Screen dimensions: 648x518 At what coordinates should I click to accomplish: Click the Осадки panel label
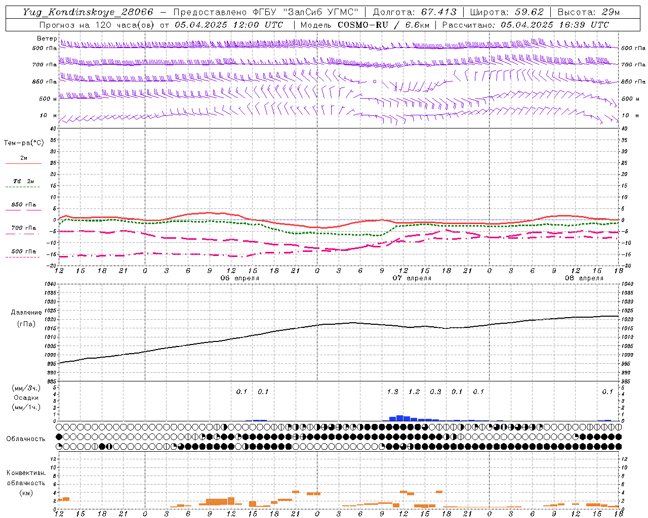point(26,398)
